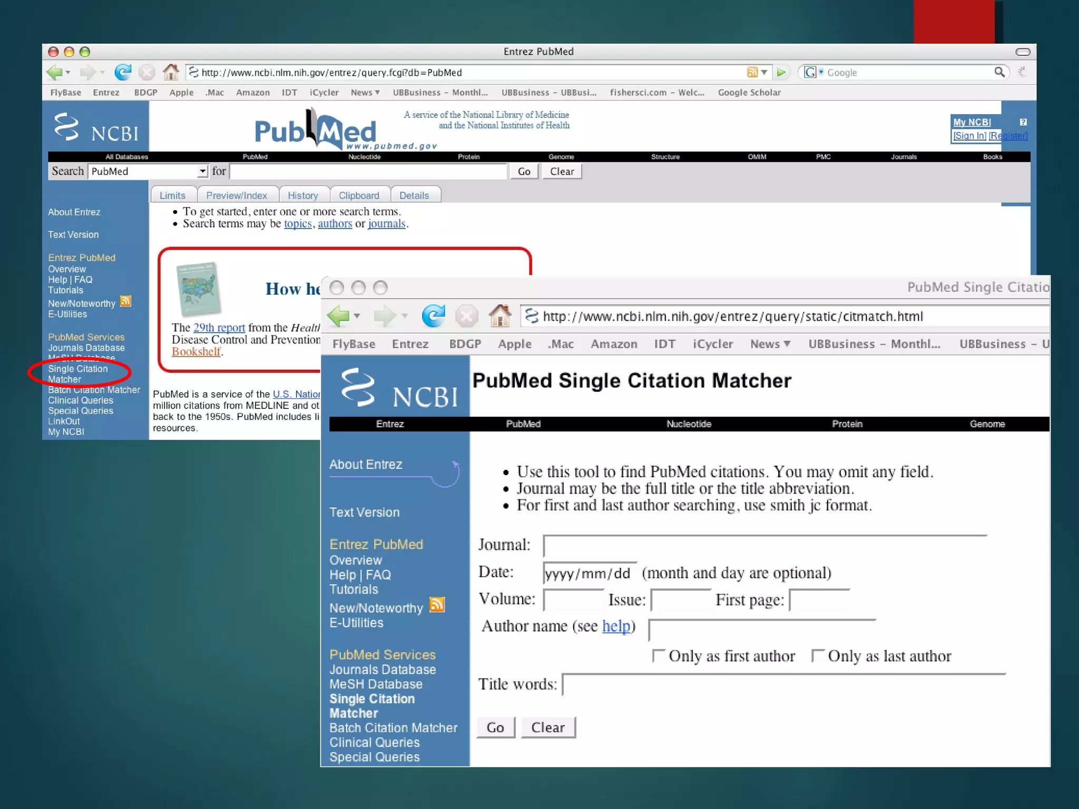Click Batch Citation Matcher in front sidebar
The image size is (1079, 809).
(x=393, y=728)
